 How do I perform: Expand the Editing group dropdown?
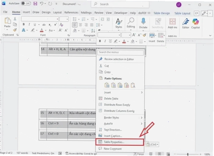131,30
